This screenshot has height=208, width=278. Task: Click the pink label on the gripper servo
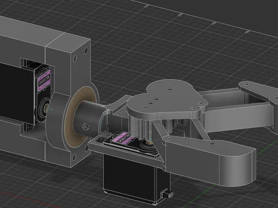[122, 139]
